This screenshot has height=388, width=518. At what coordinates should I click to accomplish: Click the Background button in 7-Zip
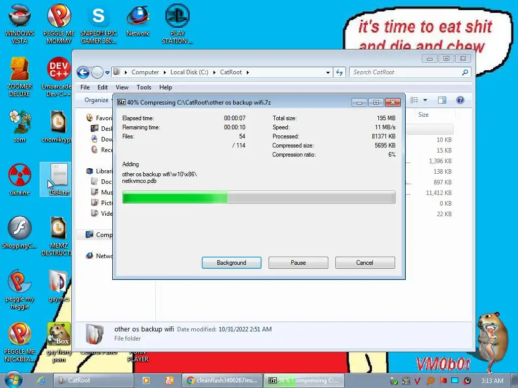click(x=232, y=263)
